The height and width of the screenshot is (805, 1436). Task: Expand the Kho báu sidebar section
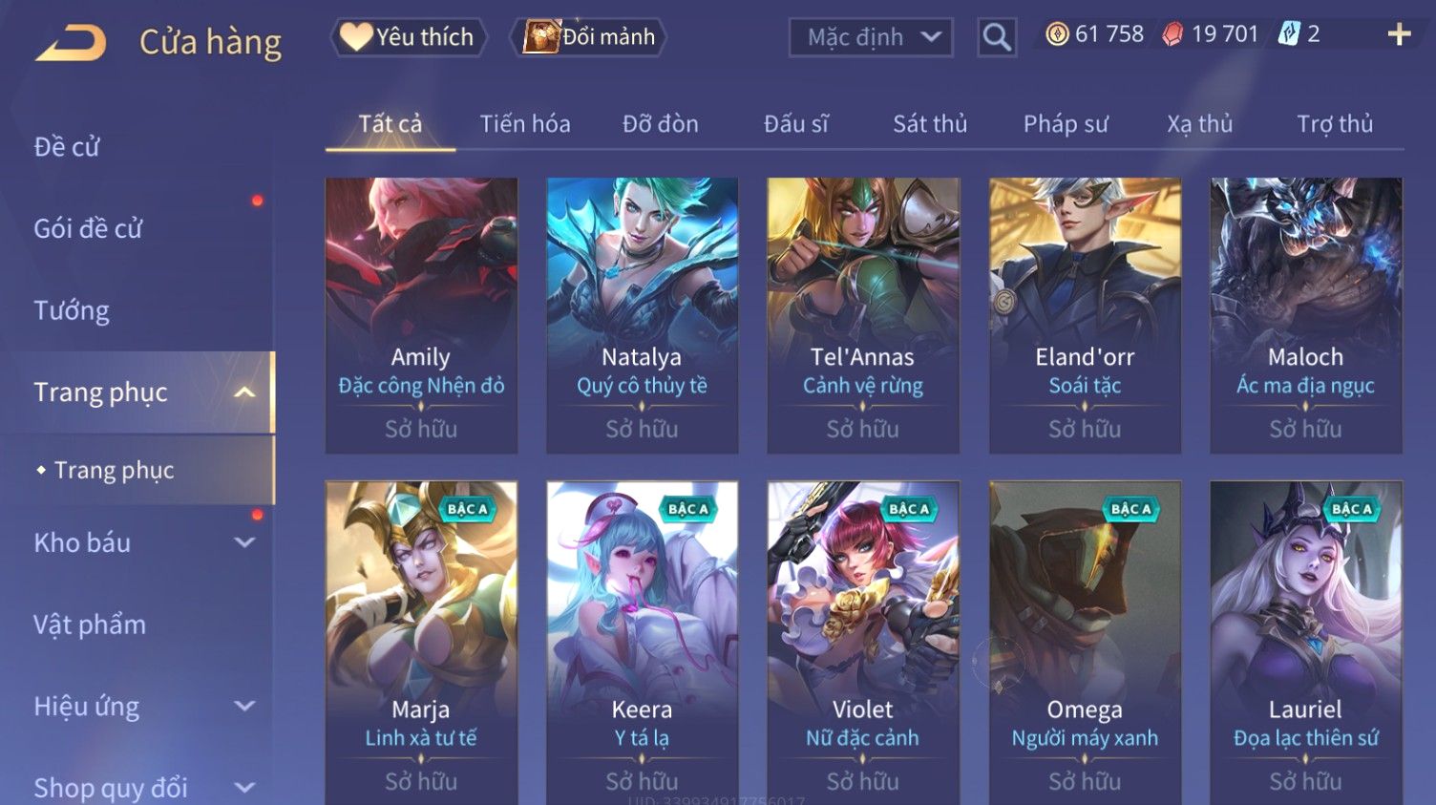(244, 542)
